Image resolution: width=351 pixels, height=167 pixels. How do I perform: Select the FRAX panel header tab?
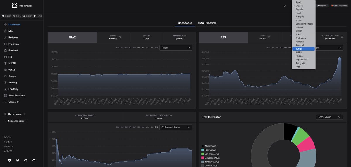(72, 37)
